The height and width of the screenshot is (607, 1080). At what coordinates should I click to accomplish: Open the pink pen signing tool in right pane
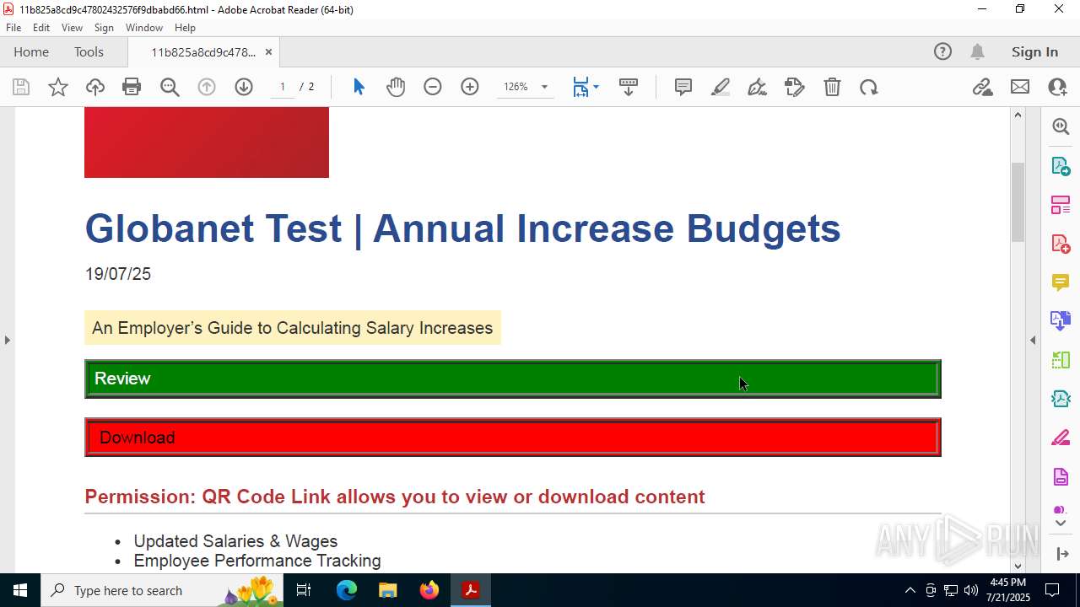coord(1061,438)
